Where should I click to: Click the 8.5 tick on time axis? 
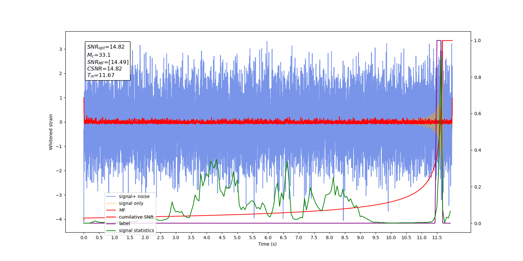point(345,238)
